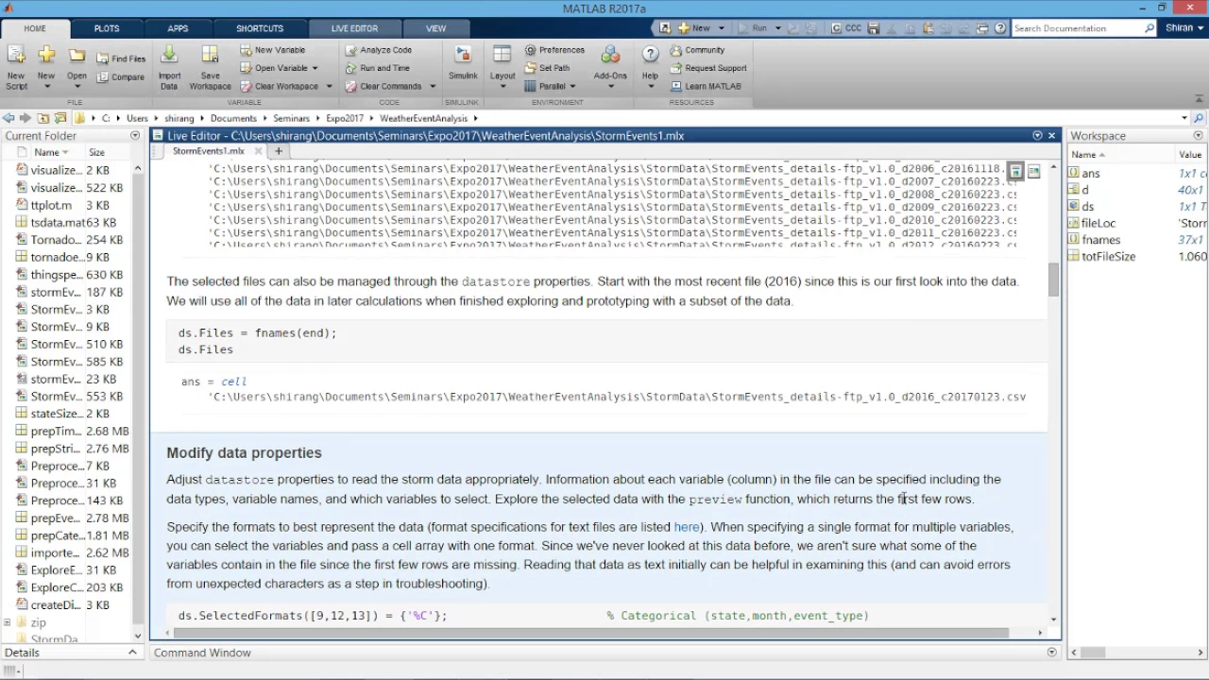Open MATLAB Preferences
1209x680 pixels.
pyautogui.click(x=553, y=50)
